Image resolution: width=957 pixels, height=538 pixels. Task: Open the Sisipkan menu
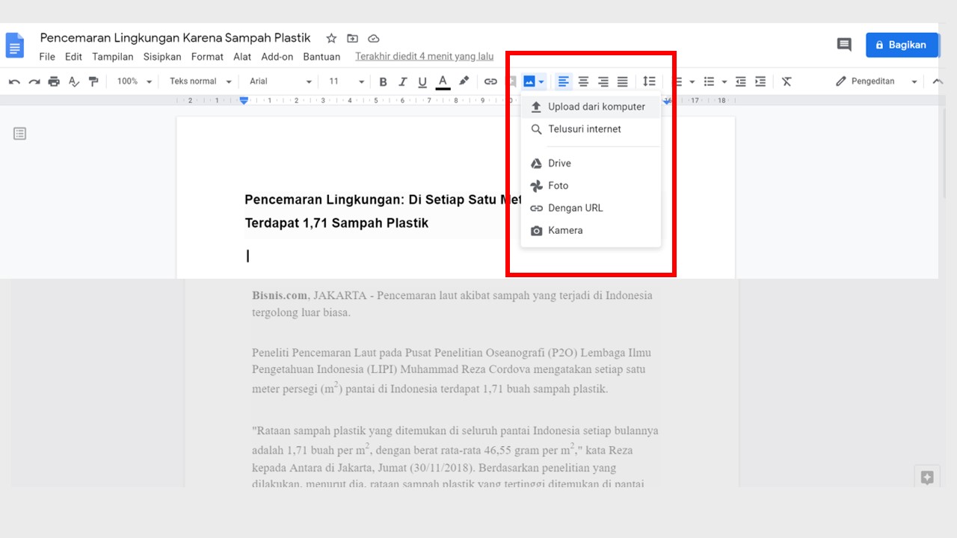[162, 57]
